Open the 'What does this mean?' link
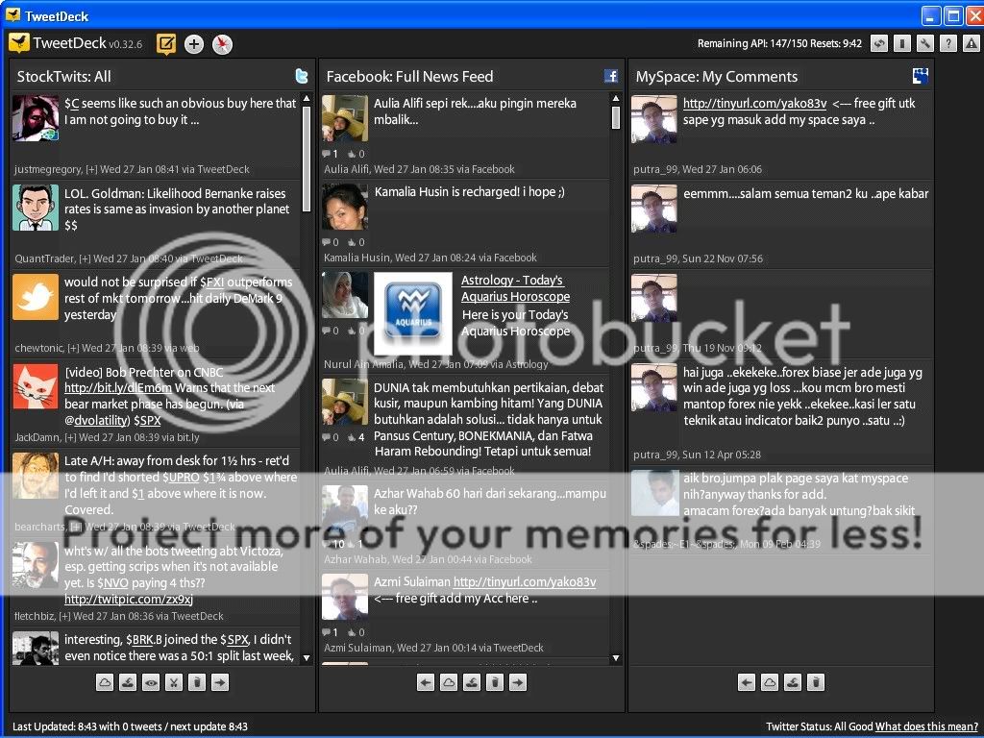Viewport: 984px width, 738px height. pyautogui.click(x=926, y=726)
